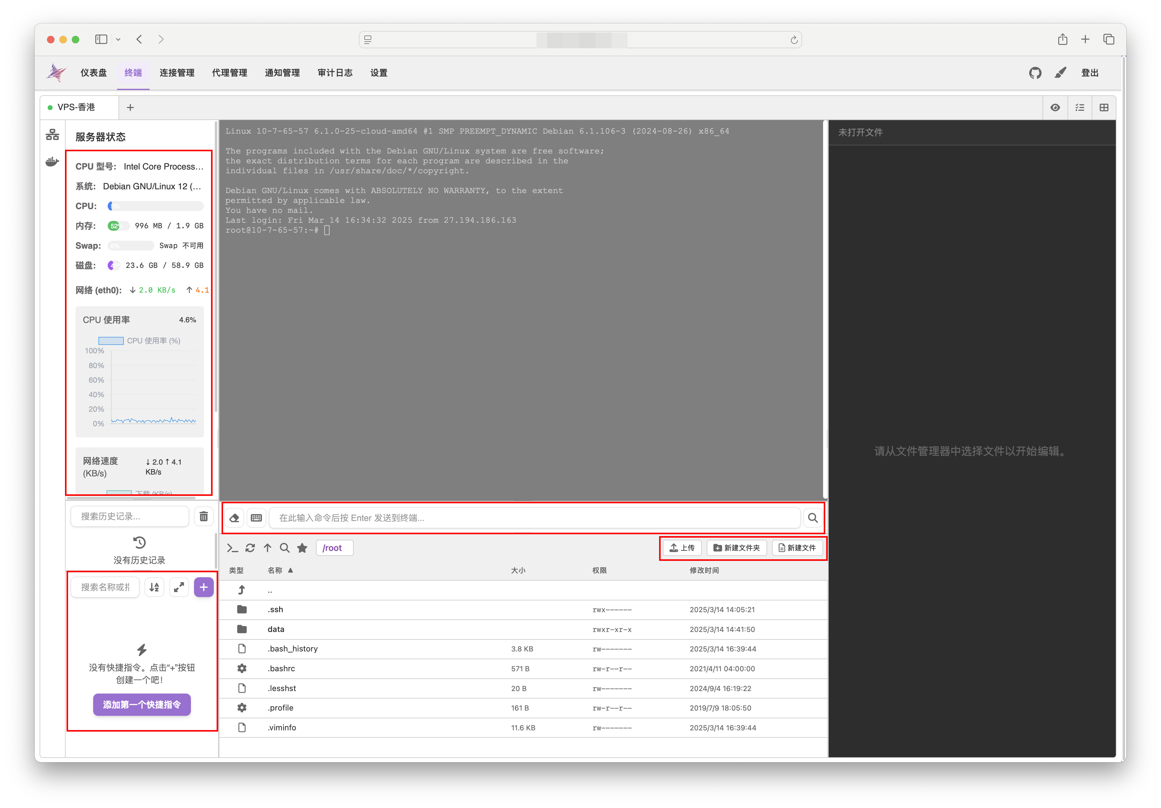This screenshot has width=1161, height=808.
Task: Click the quick commands sort order button
Action: pyautogui.click(x=154, y=587)
